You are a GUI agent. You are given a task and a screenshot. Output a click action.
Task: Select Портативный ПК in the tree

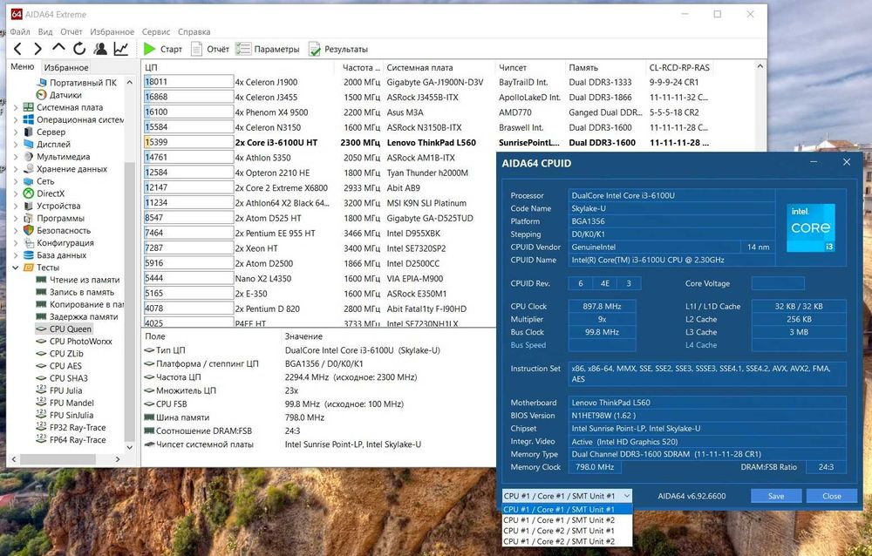click(83, 82)
